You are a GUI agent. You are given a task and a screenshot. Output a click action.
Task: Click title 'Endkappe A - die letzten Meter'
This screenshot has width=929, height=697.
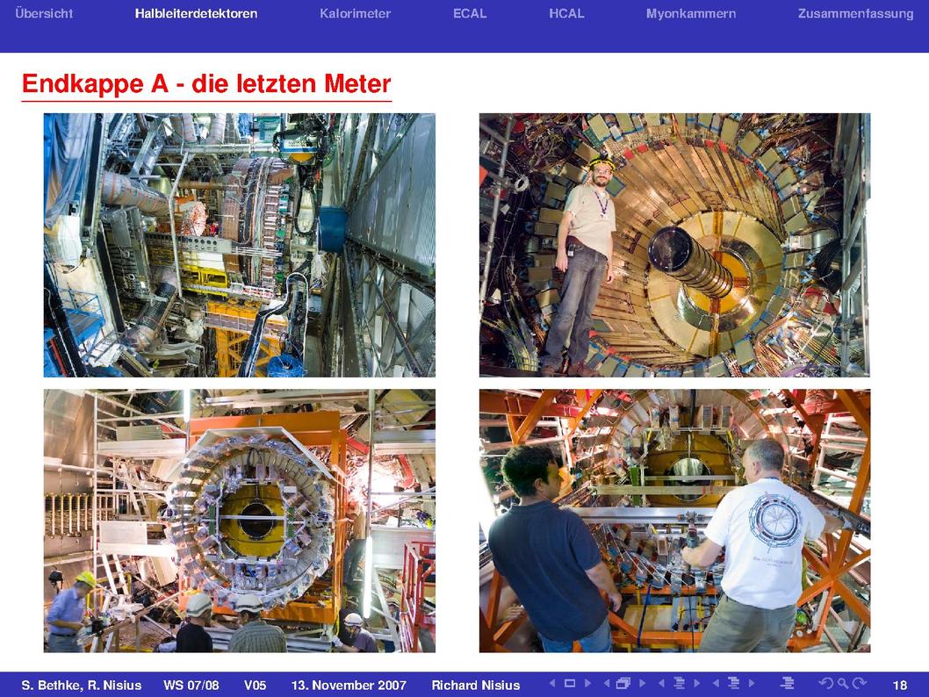(x=206, y=83)
